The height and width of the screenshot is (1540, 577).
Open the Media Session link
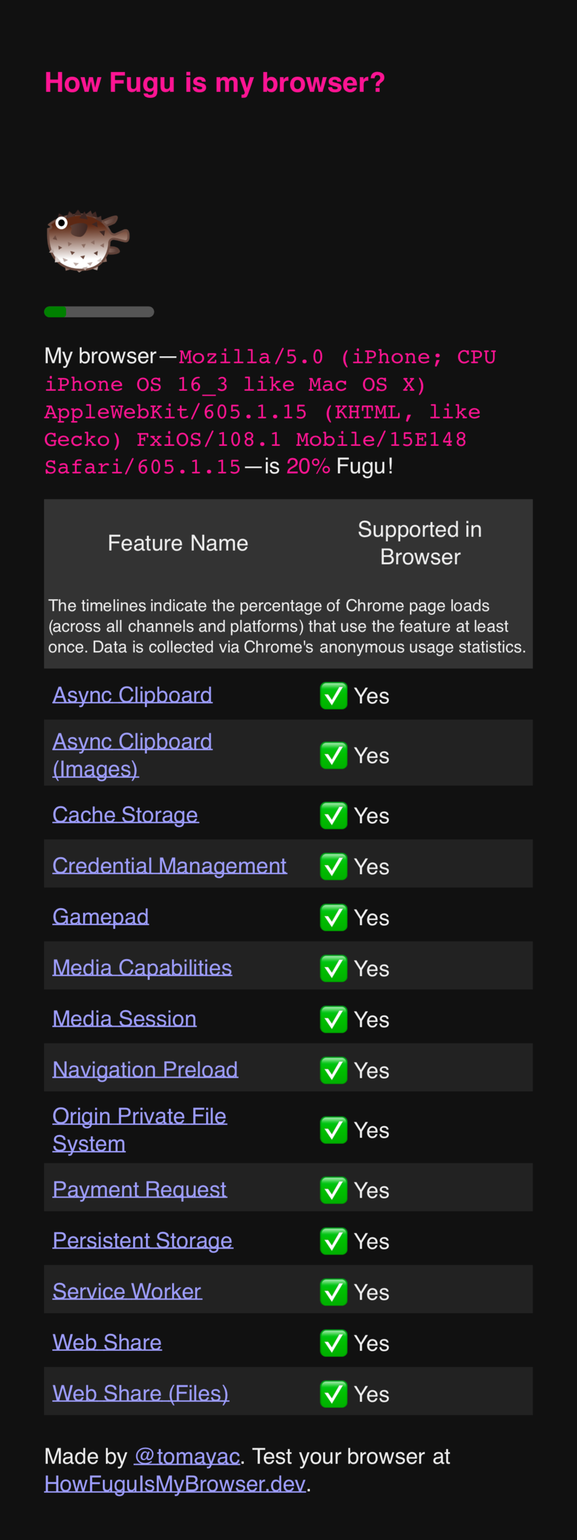pyautogui.click(x=124, y=1018)
